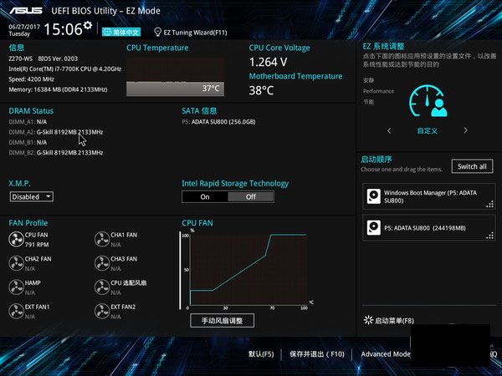Click 保存并退出 (F10) save and exit

pos(317,354)
